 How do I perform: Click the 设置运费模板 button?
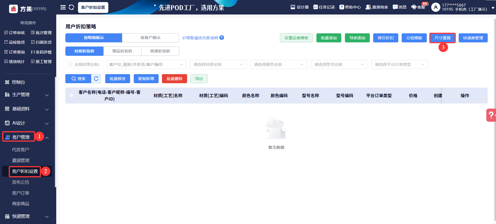coord(296,38)
